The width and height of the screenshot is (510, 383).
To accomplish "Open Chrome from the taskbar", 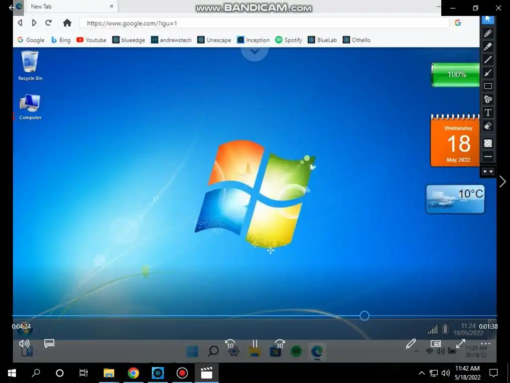I will click(x=133, y=373).
